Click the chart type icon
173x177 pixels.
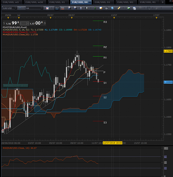tap(47, 8)
